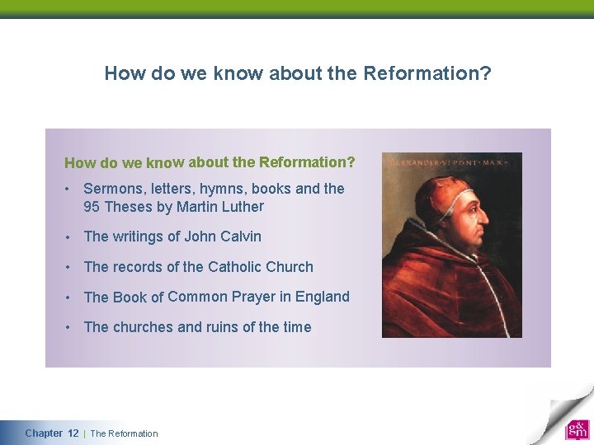Click the Alexander VI portrait image
This screenshot has width=594, height=445.
click(452, 246)
